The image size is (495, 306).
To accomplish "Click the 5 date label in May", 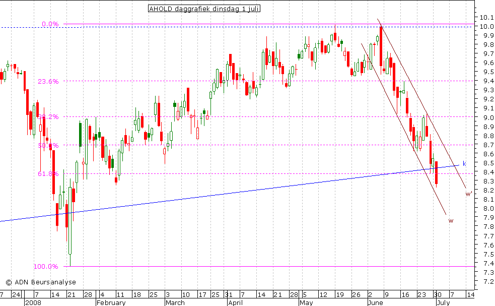I will click(304, 294).
